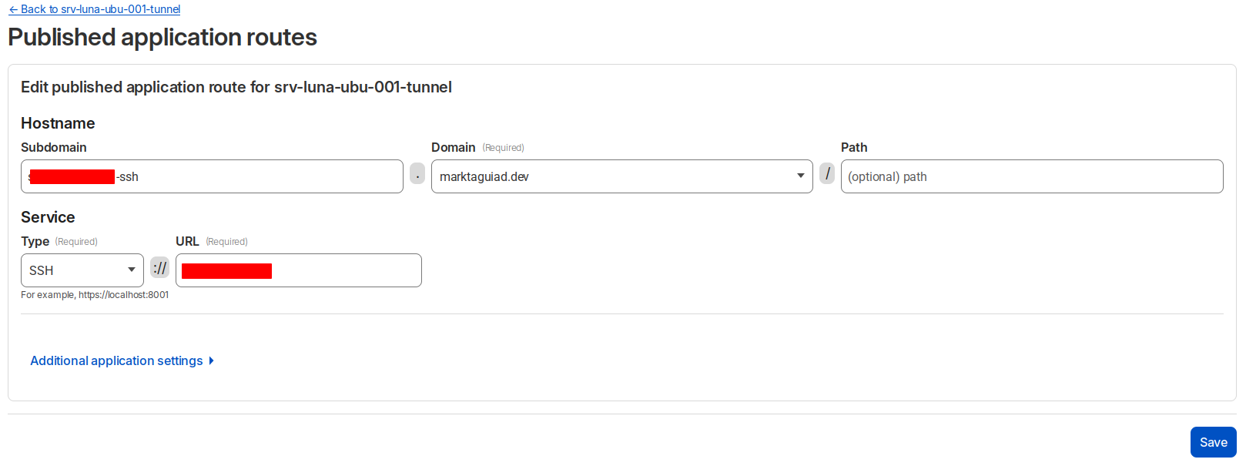Click the triangle beside Additional application settings
The width and height of the screenshot is (1246, 476).
[x=212, y=360]
